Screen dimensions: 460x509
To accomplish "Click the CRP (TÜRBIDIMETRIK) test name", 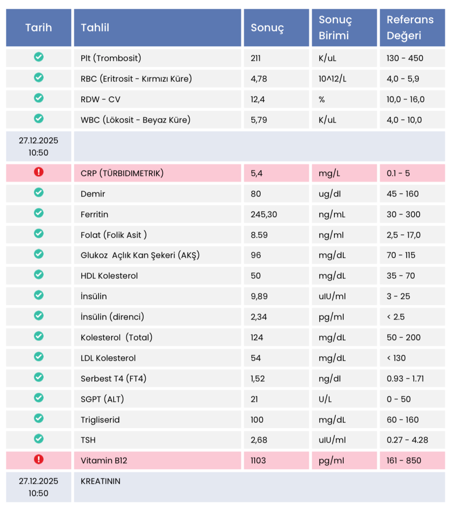I will 122,173.
